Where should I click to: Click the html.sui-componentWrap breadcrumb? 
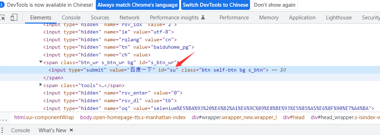tap(44, 117)
